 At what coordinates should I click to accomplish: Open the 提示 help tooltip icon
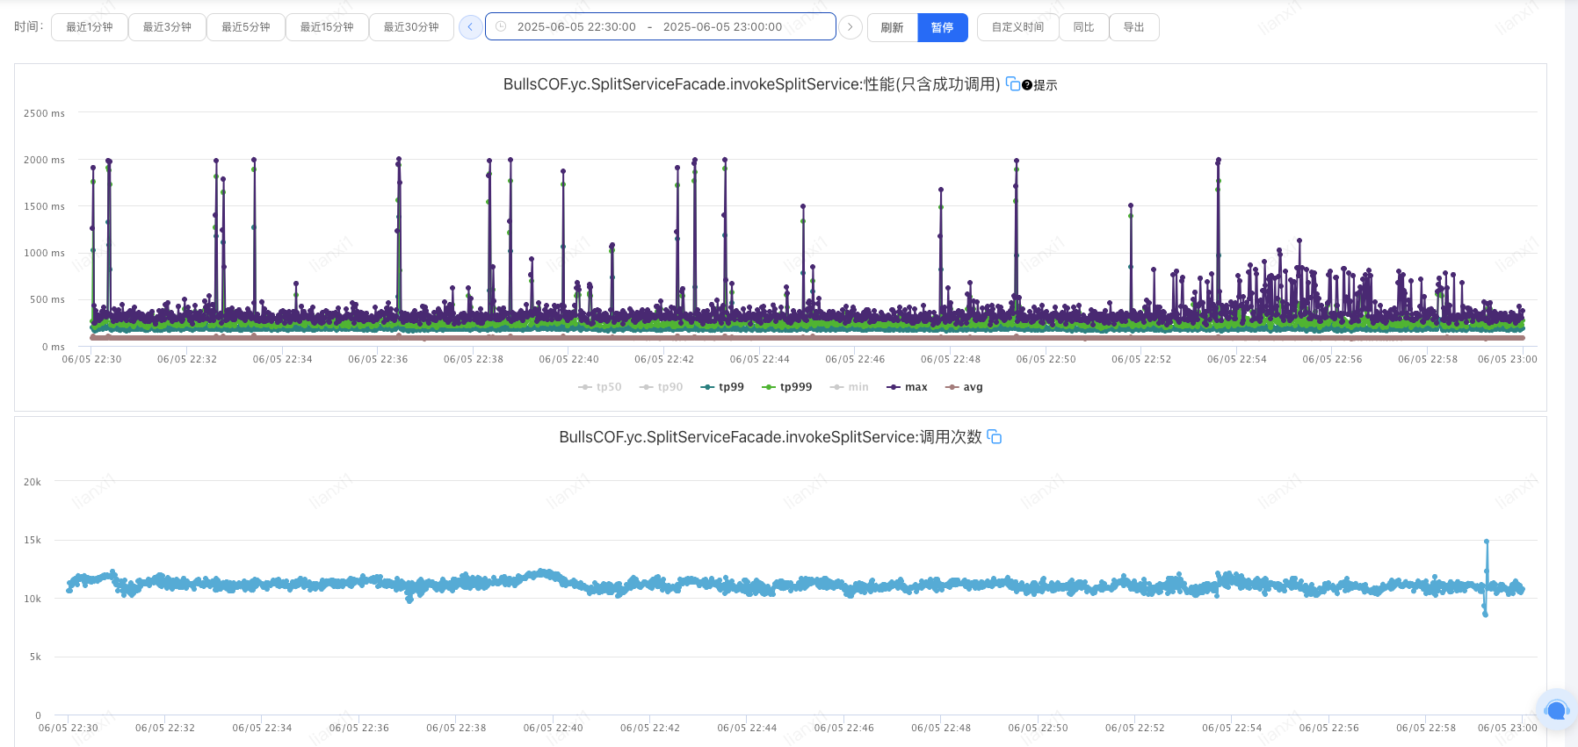[x=1026, y=85]
